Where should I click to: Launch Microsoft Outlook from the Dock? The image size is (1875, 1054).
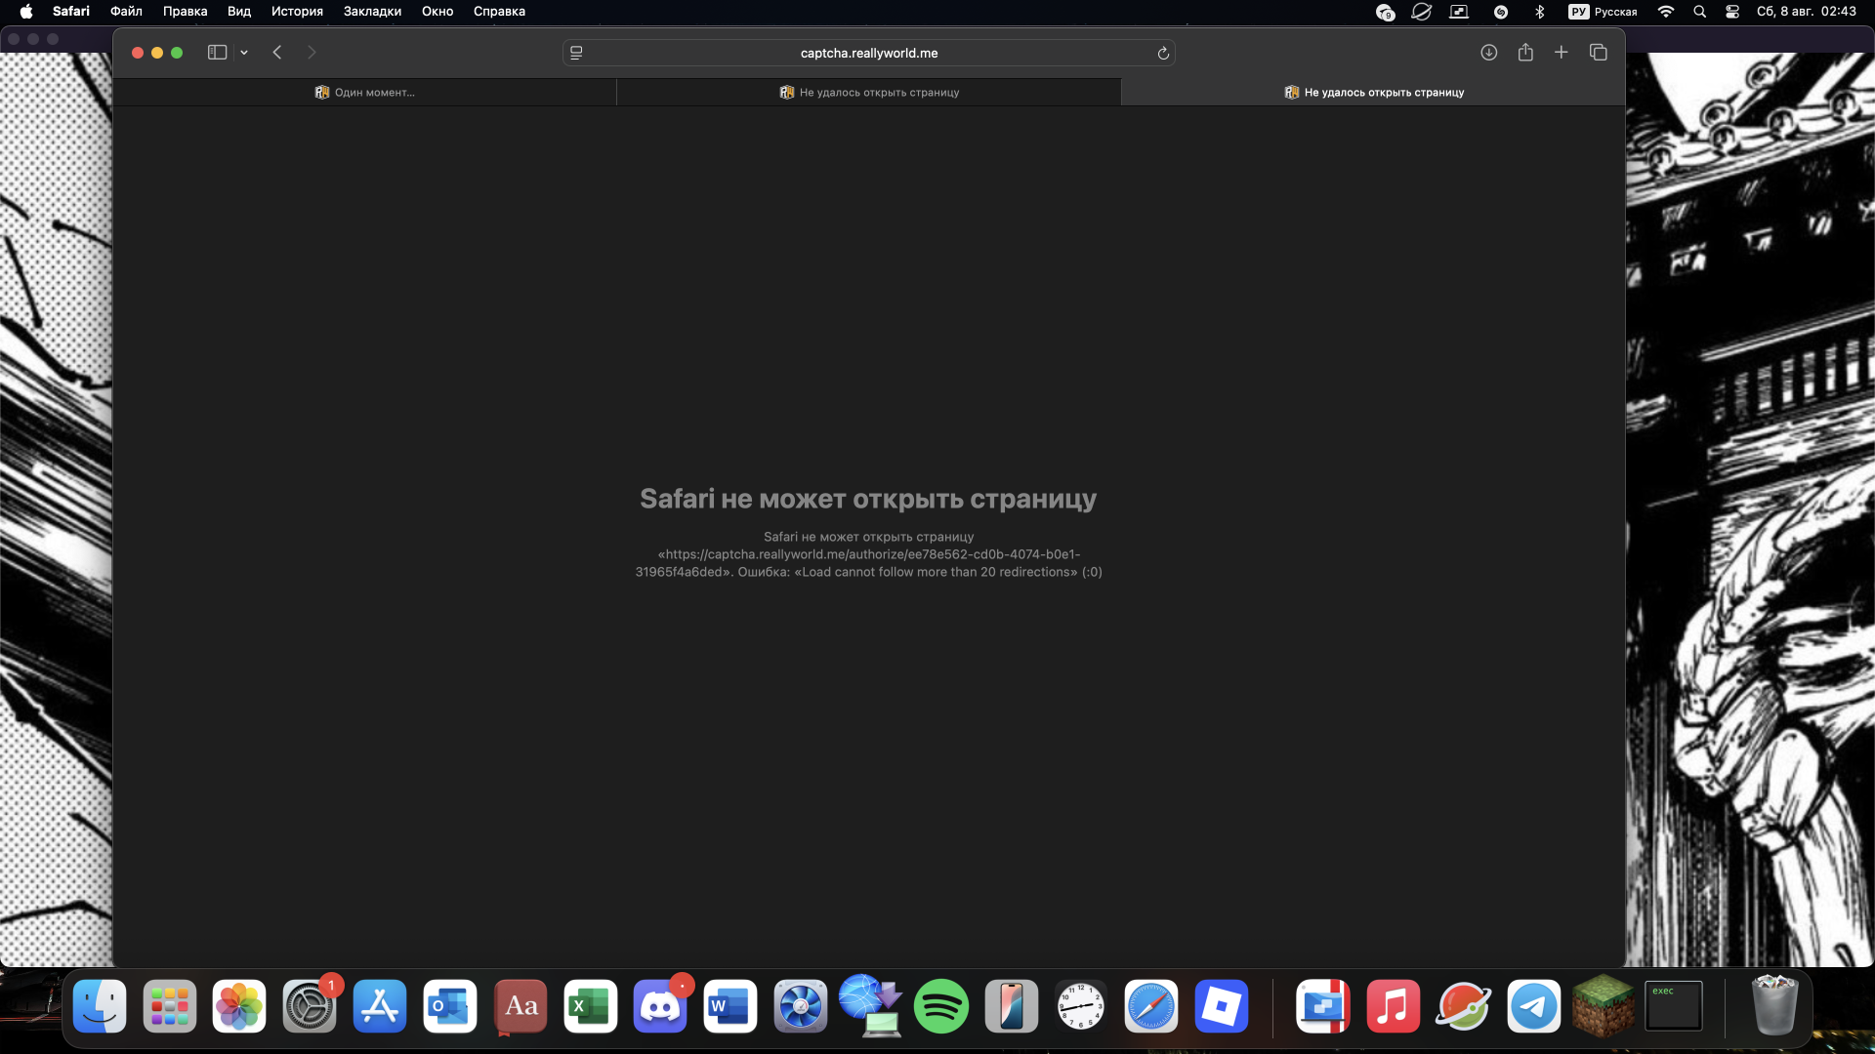click(450, 1006)
